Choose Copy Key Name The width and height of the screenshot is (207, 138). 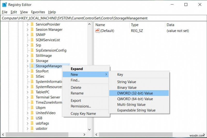86,113
